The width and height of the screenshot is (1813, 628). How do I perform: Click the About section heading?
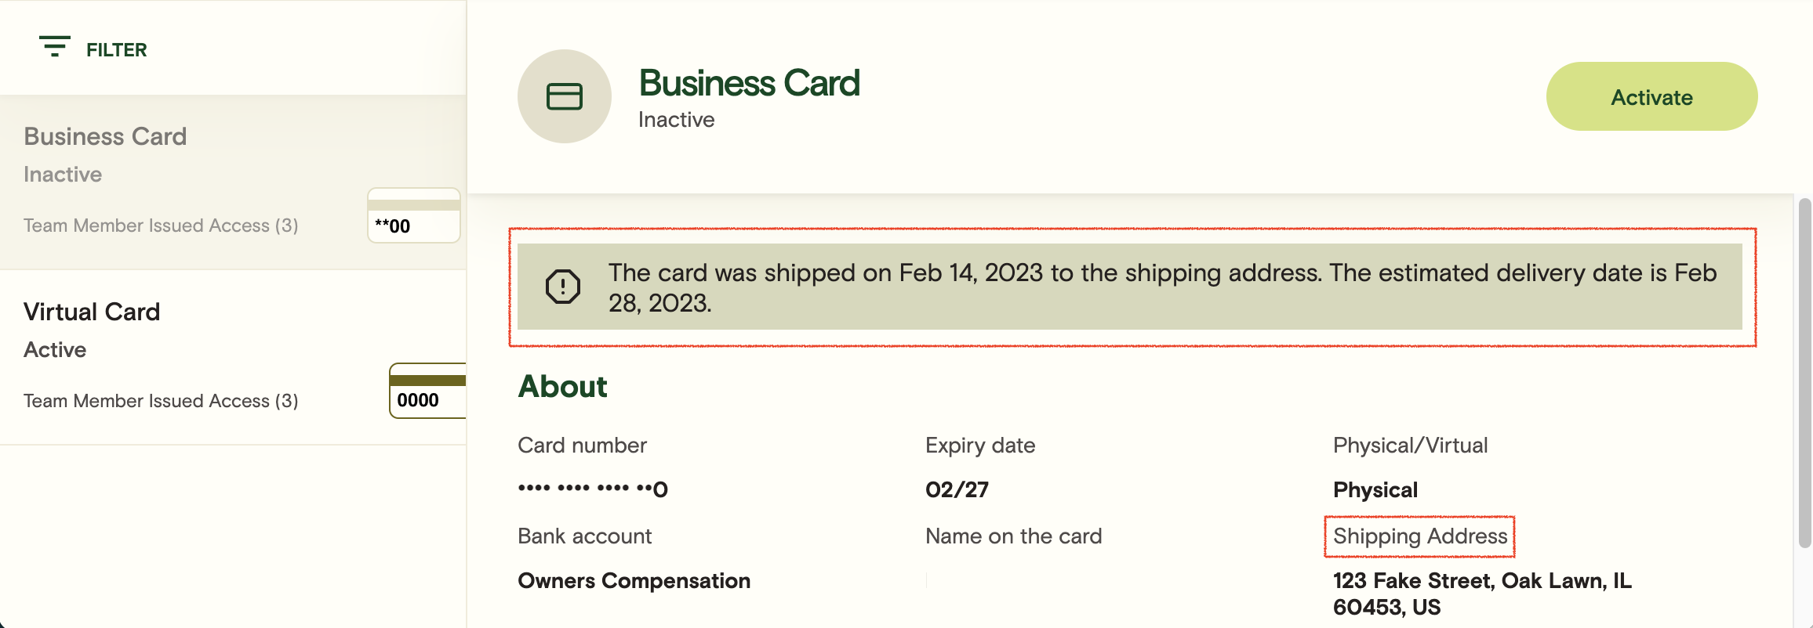coord(562,387)
